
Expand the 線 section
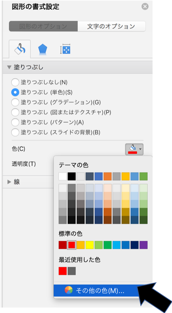point(9,182)
